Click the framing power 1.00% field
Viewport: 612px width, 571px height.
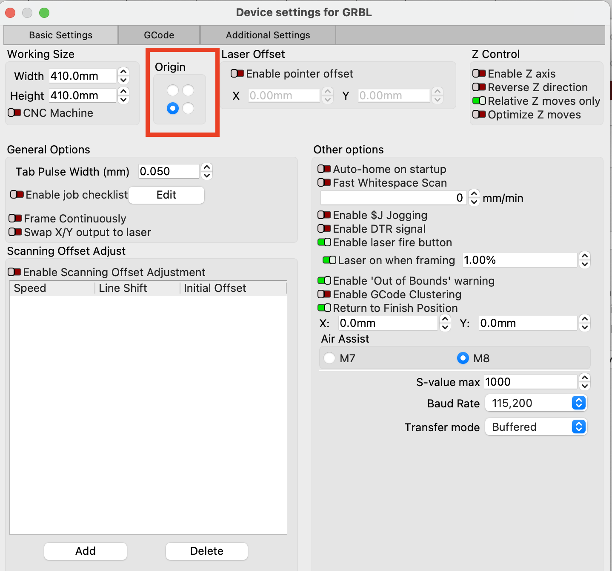[520, 260]
